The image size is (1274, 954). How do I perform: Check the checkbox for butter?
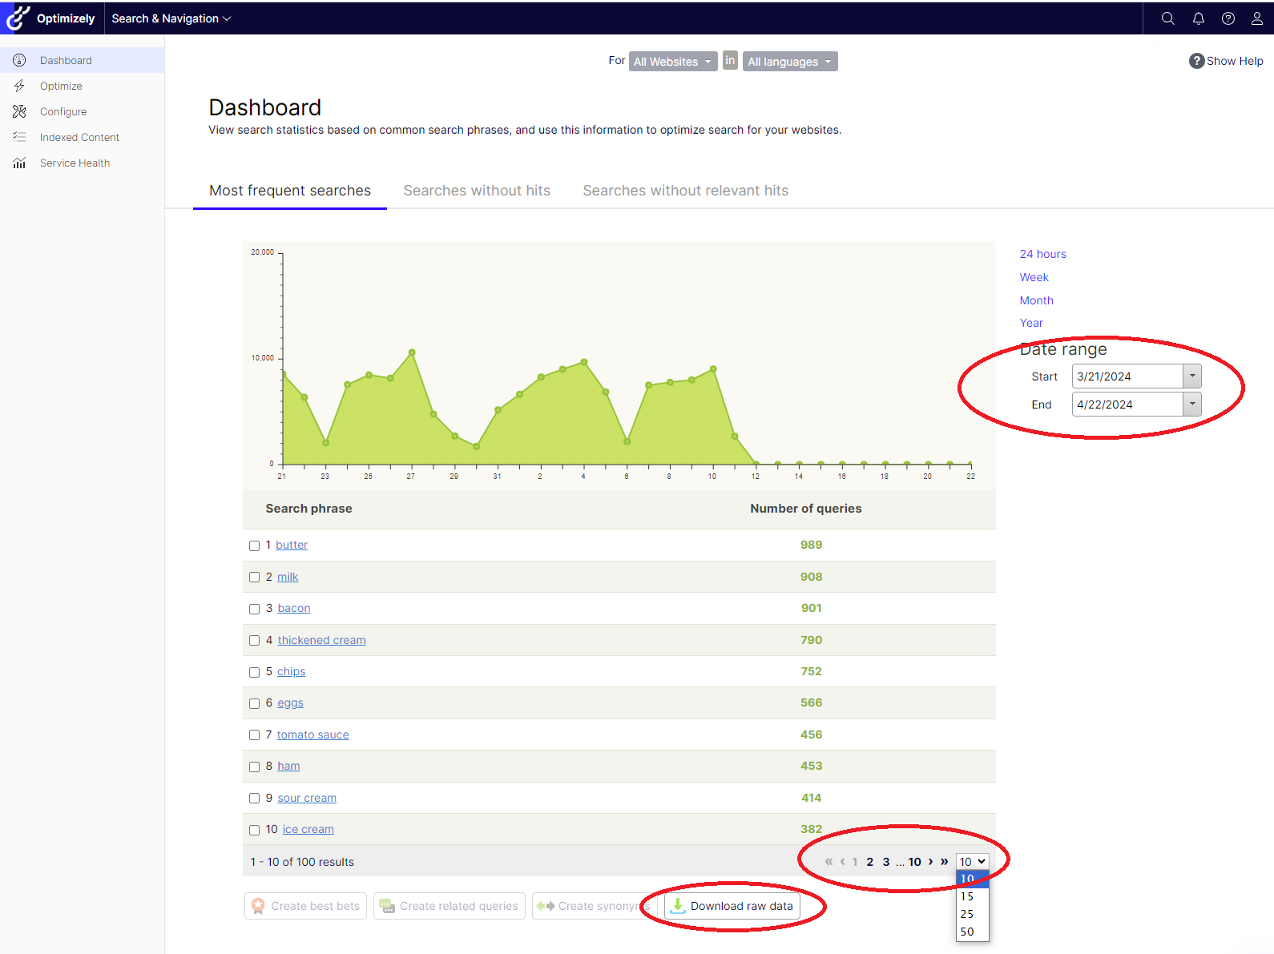[254, 545]
